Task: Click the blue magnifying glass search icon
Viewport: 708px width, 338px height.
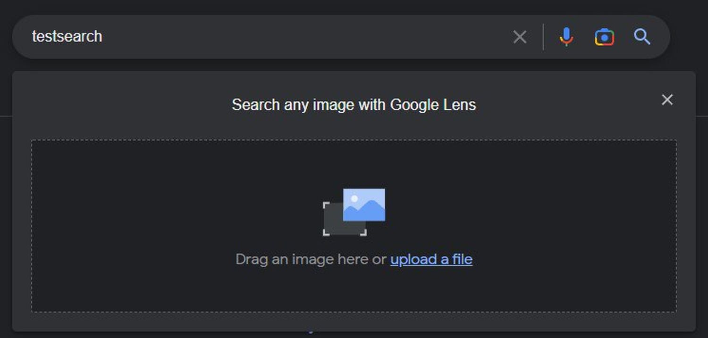Action: coord(642,37)
